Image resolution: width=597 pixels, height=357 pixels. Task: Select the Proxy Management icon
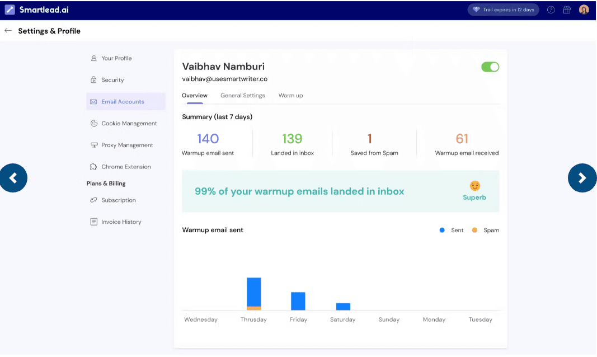tap(94, 145)
